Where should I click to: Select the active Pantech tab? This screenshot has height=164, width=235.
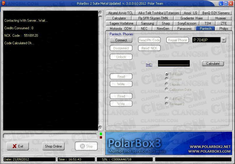pyautogui.click(x=206, y=29)
